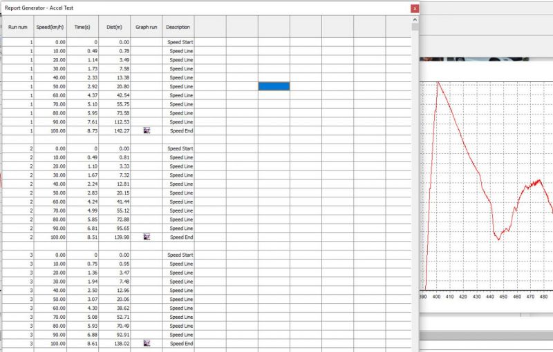Open graph icon for run 3
This screenshot has height=352, width=553.
point(147,343)
